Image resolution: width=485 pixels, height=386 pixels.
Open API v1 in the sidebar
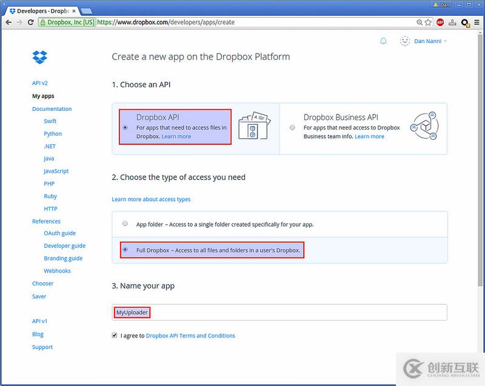[x=40, y=321]
